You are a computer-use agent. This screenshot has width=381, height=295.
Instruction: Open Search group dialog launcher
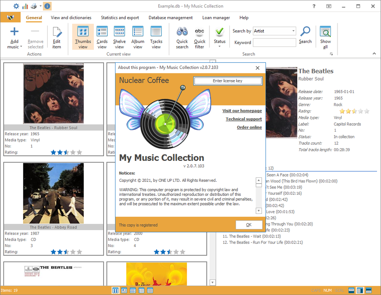pyautogui.click(x=331, y=54)
